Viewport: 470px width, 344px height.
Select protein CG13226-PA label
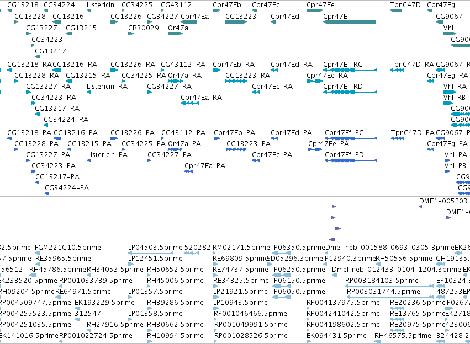(133, 133)
